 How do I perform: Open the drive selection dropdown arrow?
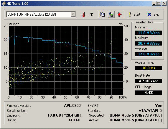click(x=73, y=14)
